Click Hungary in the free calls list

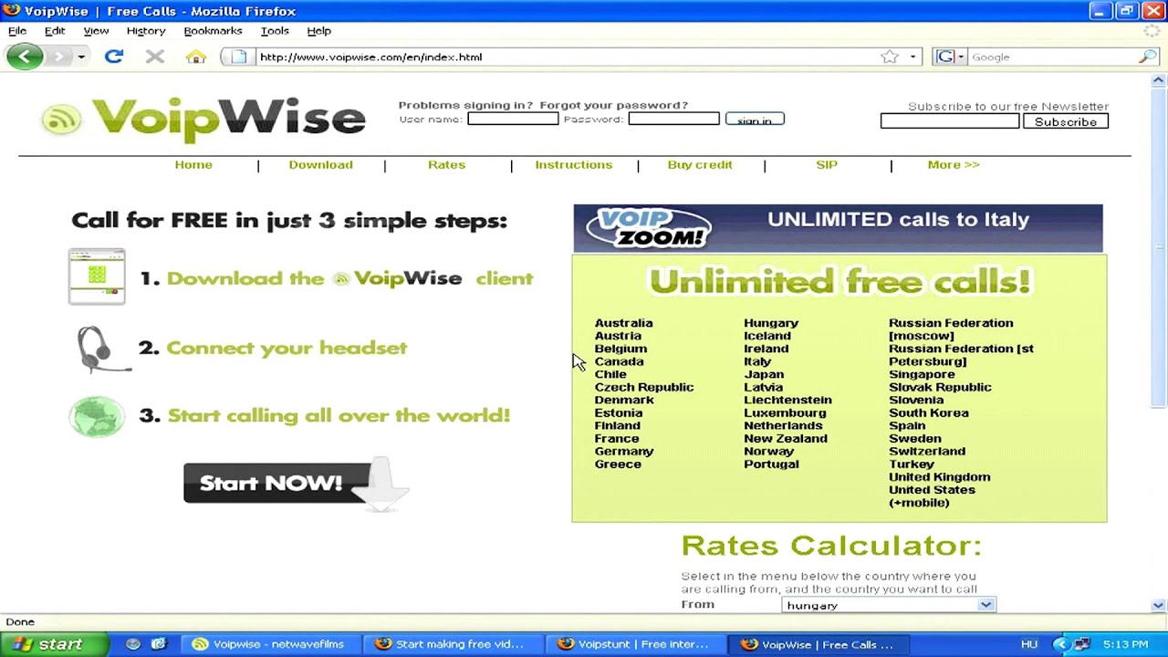tap(771, 323)
